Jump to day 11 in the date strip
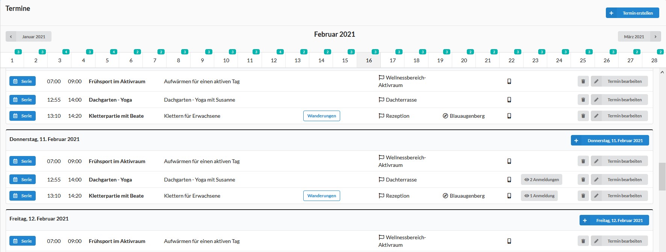The height and width of the screenshot is (252, 666). [x=250, y=60]
